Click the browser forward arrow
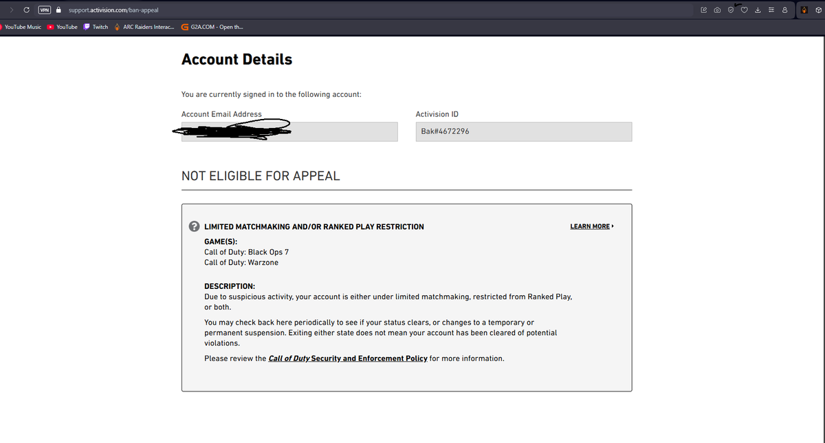The height and width of the screenshot is (443, 825). pos(11,10)
